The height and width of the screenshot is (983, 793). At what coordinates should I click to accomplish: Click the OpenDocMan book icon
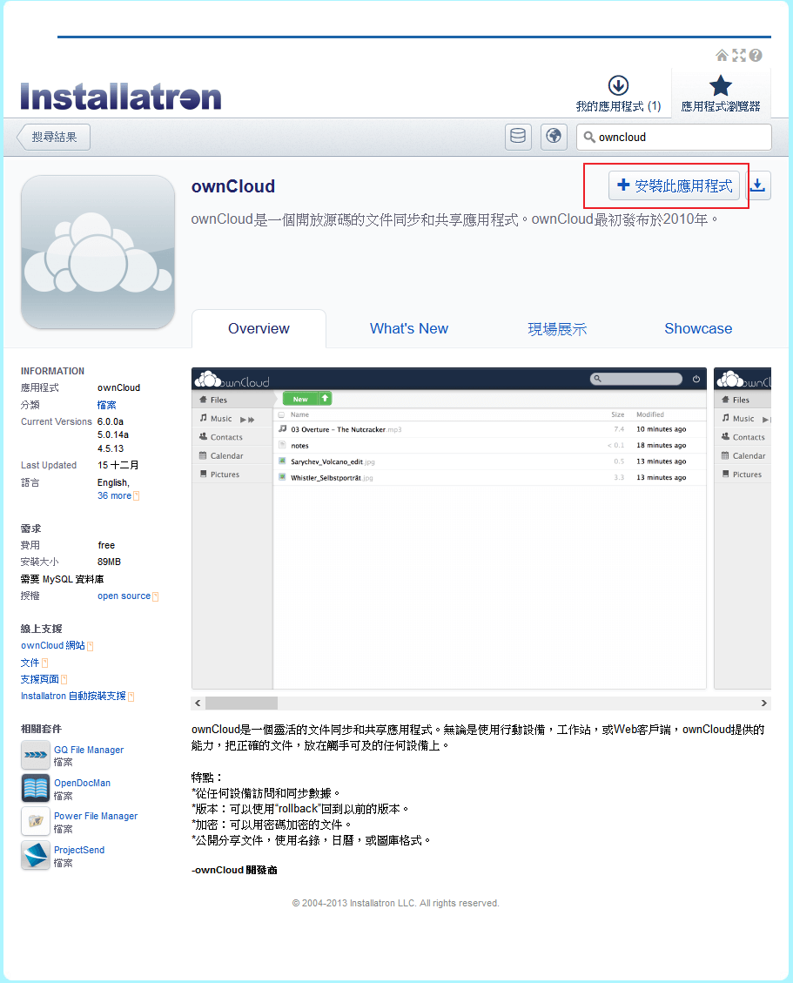click(x=35, y=788)
